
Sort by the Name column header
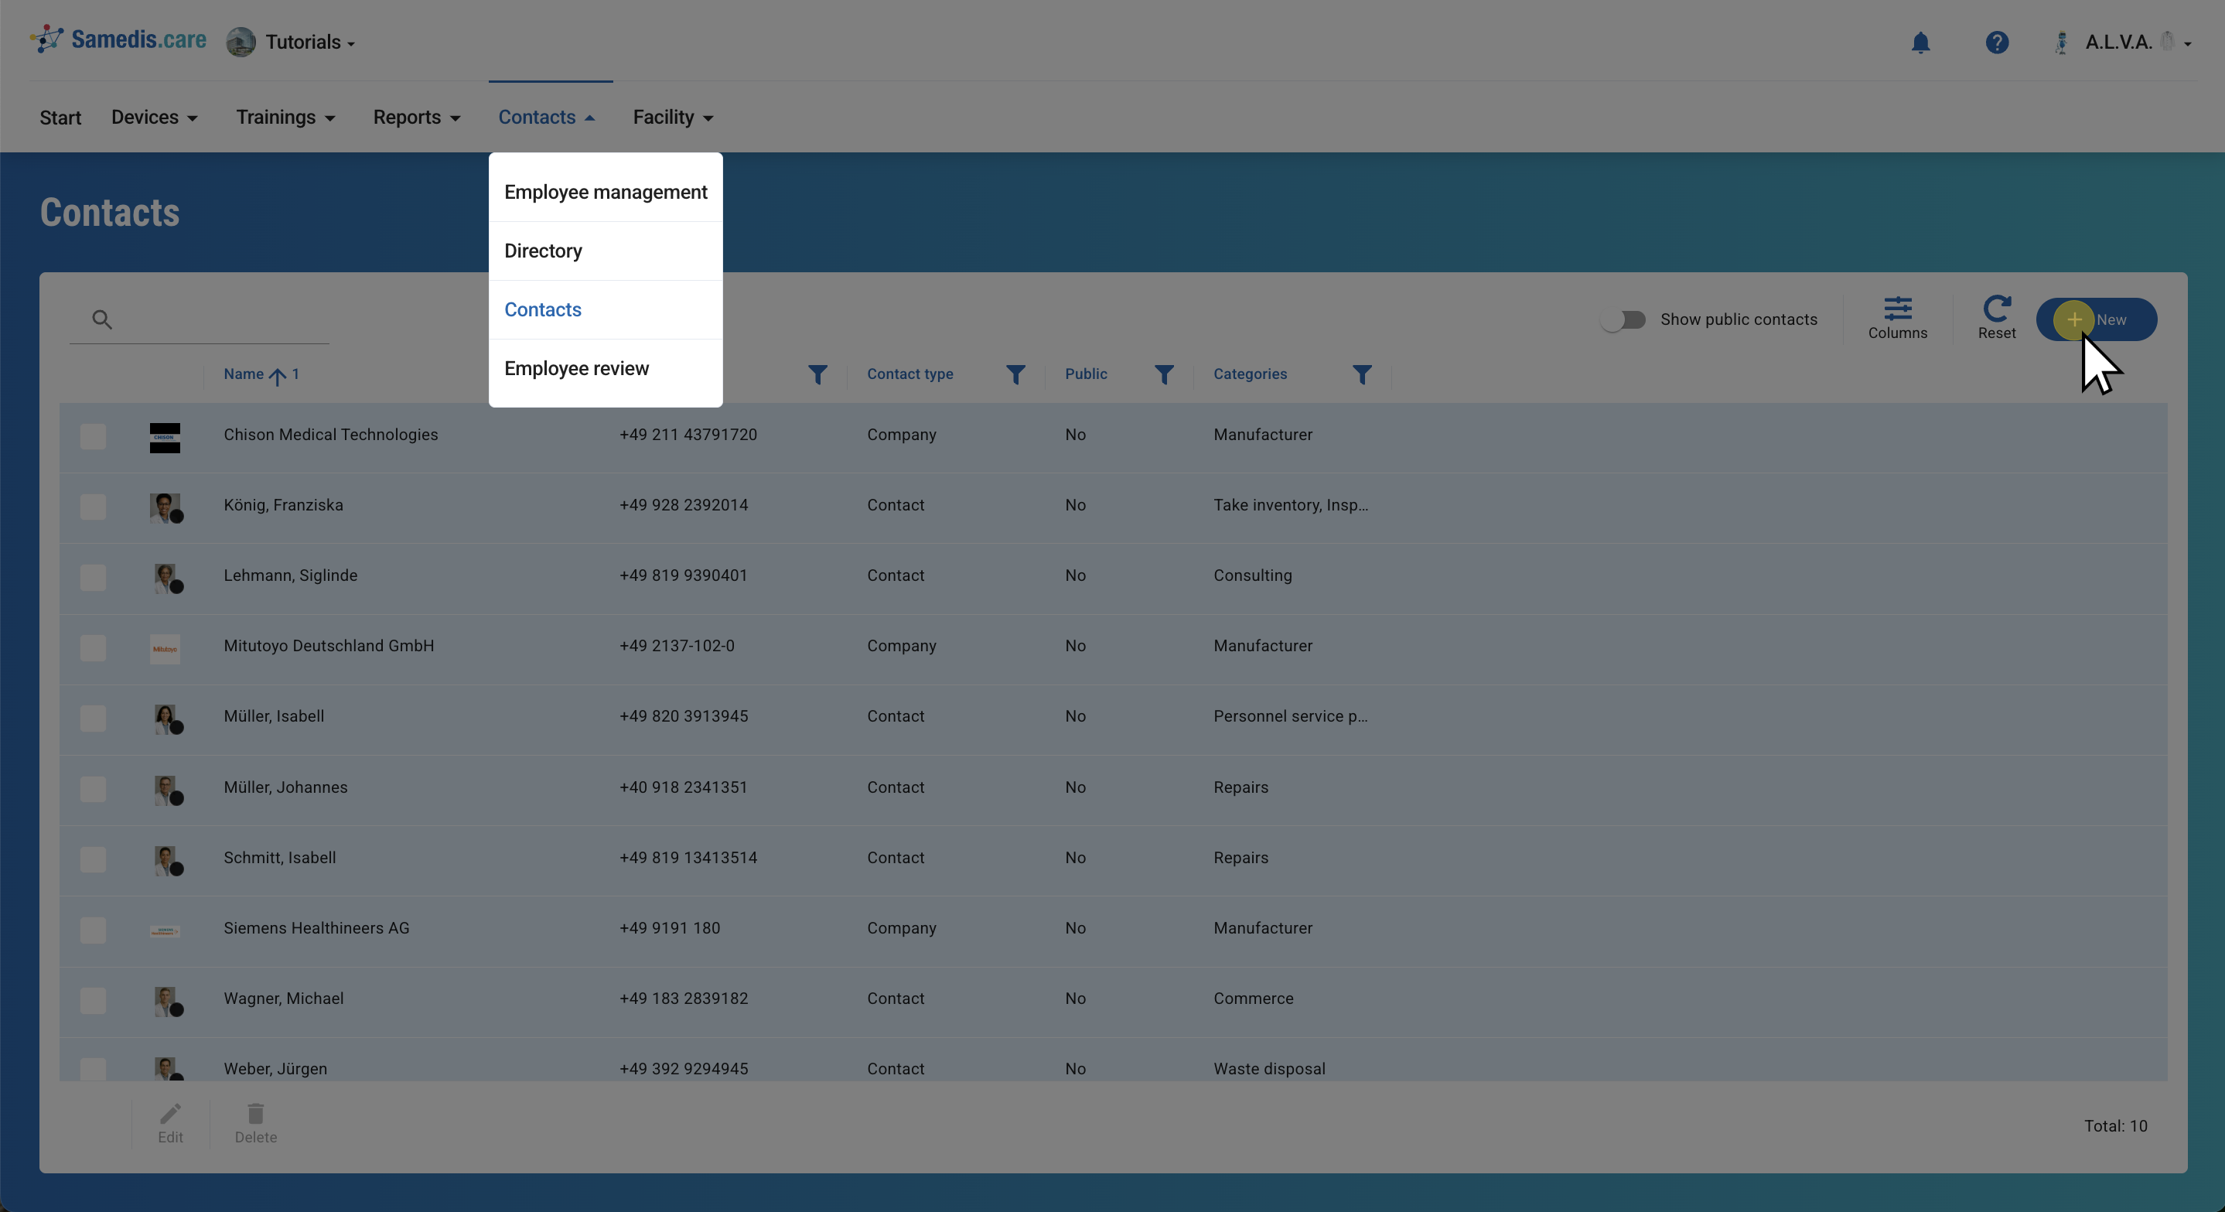coord(244,374)
